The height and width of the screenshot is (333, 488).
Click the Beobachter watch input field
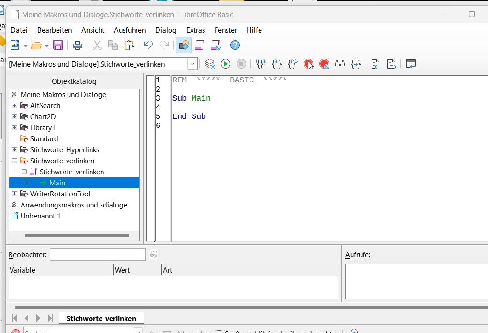97,254
